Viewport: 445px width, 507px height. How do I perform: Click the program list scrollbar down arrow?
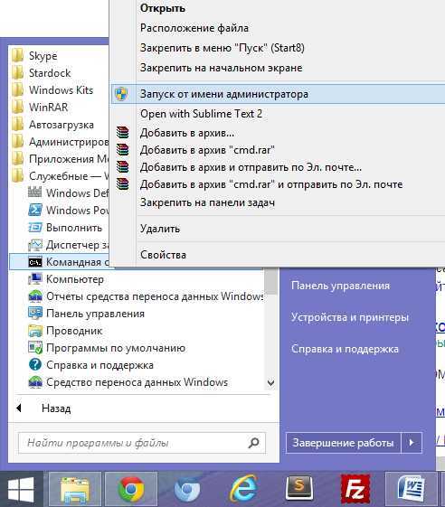click(x=270, y=383)
